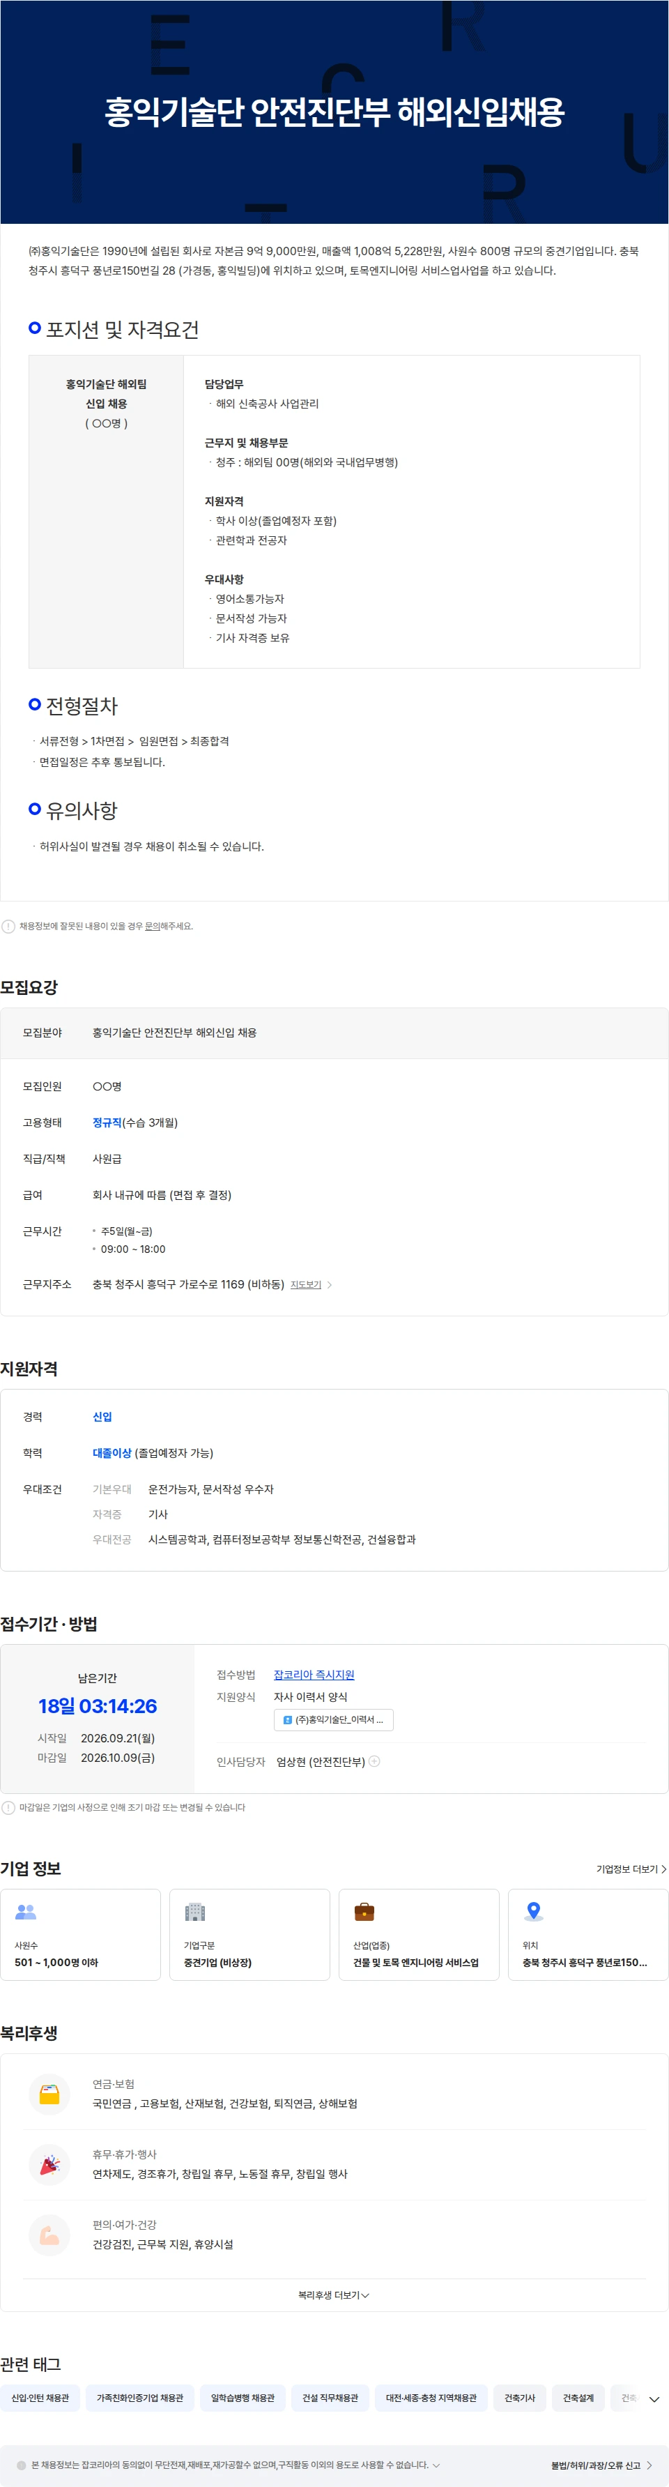Click the info icon beside incorrect-info notice
The height and width of the screenshot is (2487, 669).
(8, 926)
